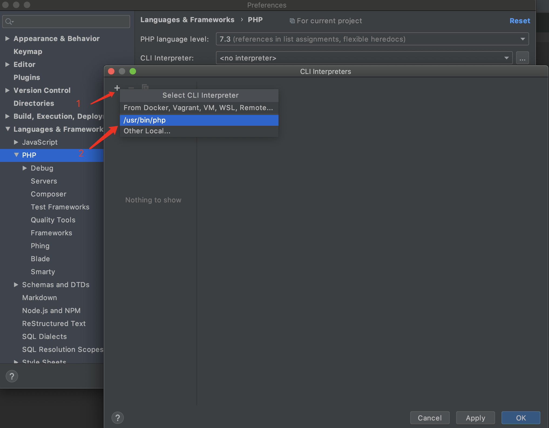The image size is (549, 428).
Task: Collapse the PHP tree node
Action: coord(16,155)
